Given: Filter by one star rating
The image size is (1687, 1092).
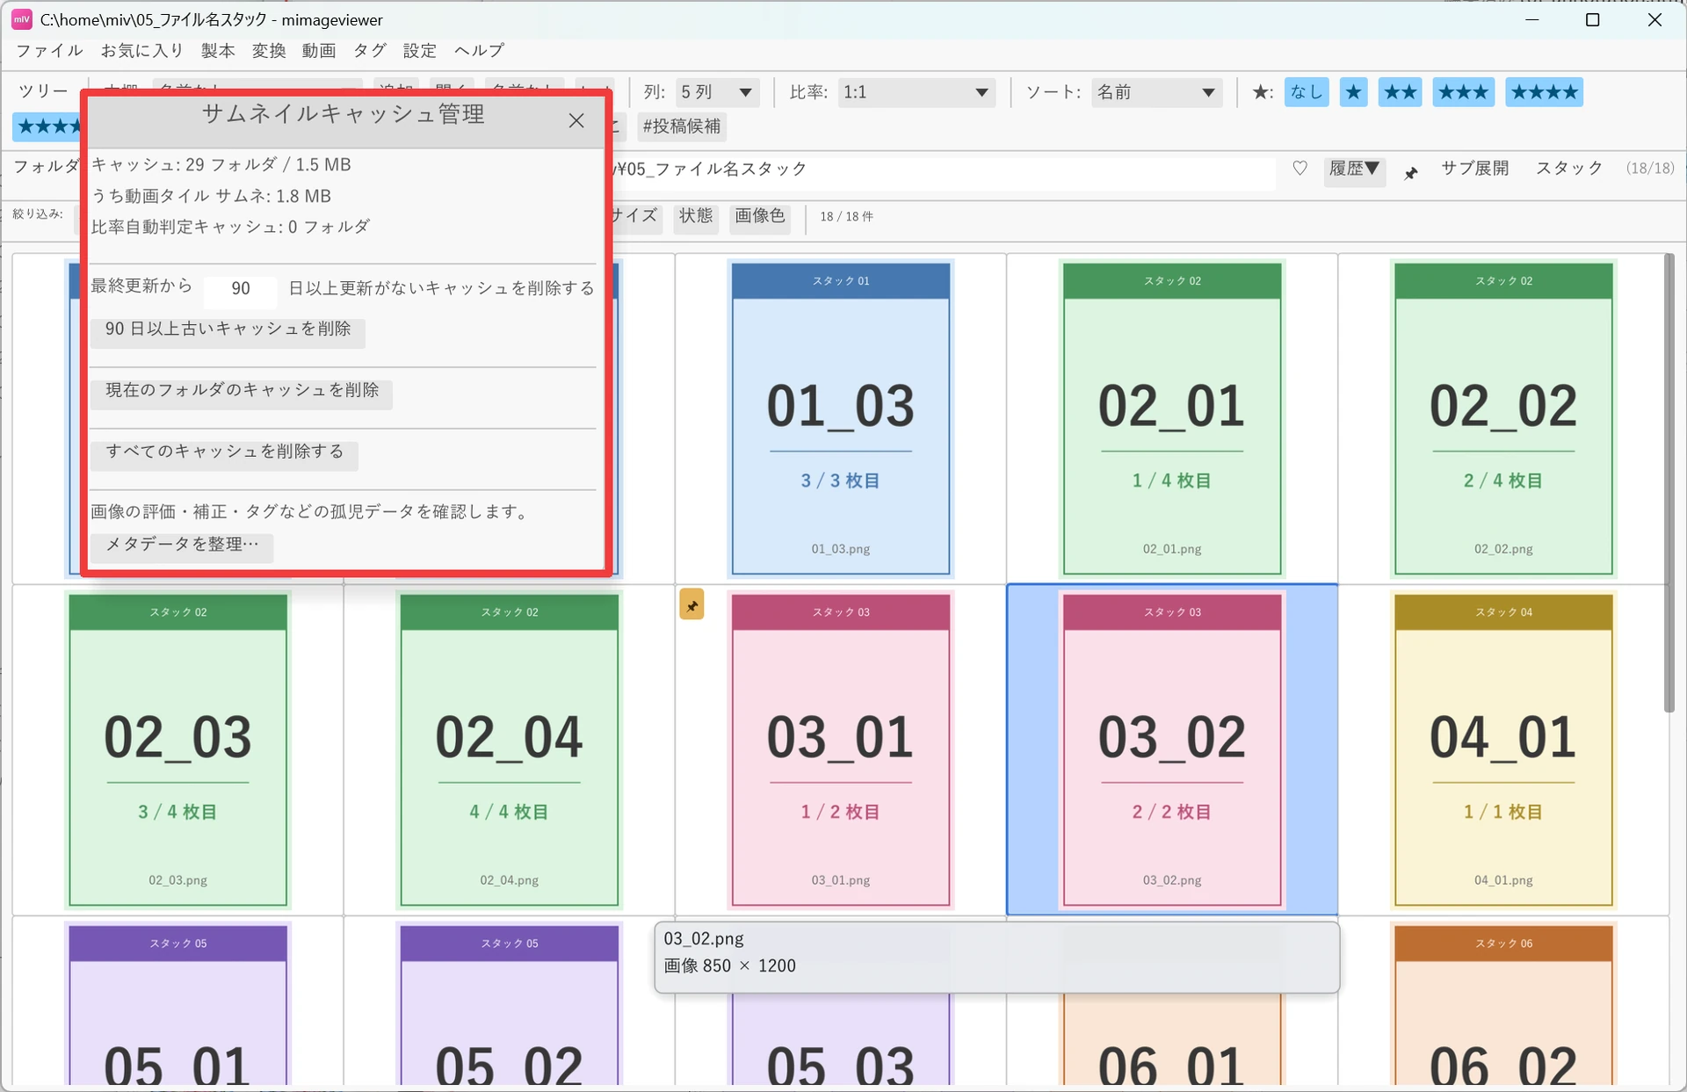Looking at the screenshot, I should coord(1353,92).
